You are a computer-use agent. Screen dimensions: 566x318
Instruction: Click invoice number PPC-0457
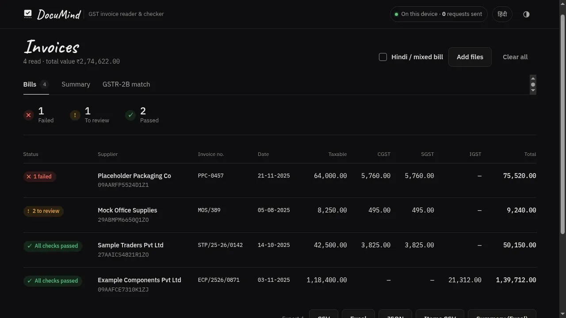211,176
